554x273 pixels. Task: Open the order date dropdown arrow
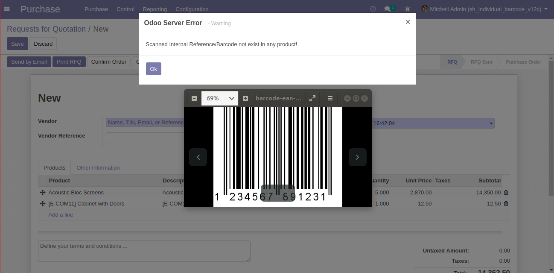click(x=492, y=123)
